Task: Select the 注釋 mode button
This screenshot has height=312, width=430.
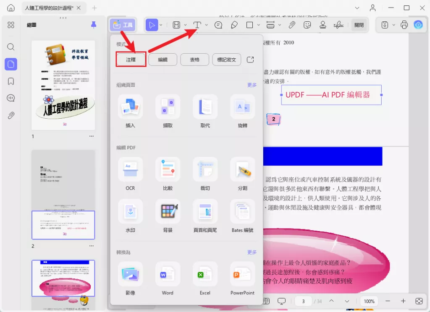Action: coord(131,59)
